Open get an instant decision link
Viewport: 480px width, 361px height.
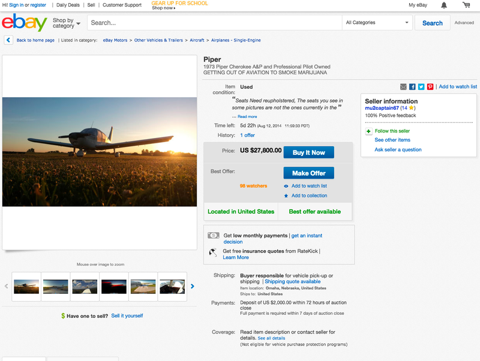pyautogui.click(x=273, y=239)
